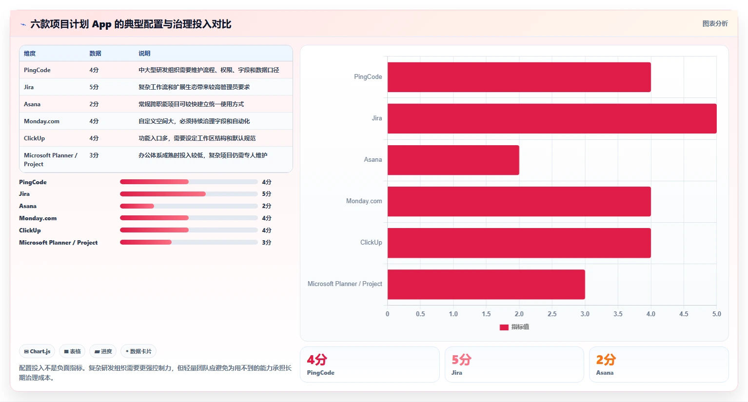Click the Jira bar in the chart
The height and width of the screenshot is (402, 748).
(552, 118)
